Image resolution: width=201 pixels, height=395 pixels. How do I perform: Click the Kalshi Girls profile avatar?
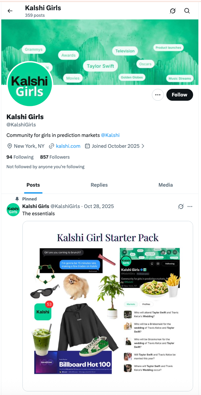30,84
